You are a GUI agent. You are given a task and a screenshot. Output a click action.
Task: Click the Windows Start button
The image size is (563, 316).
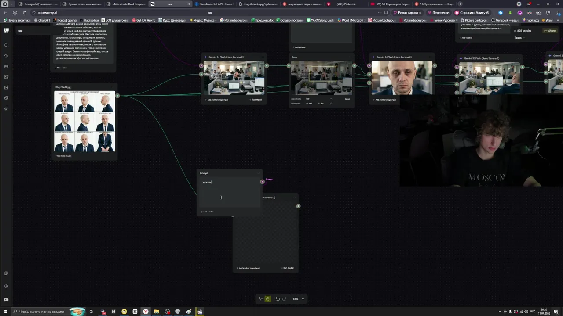(5, 312)
